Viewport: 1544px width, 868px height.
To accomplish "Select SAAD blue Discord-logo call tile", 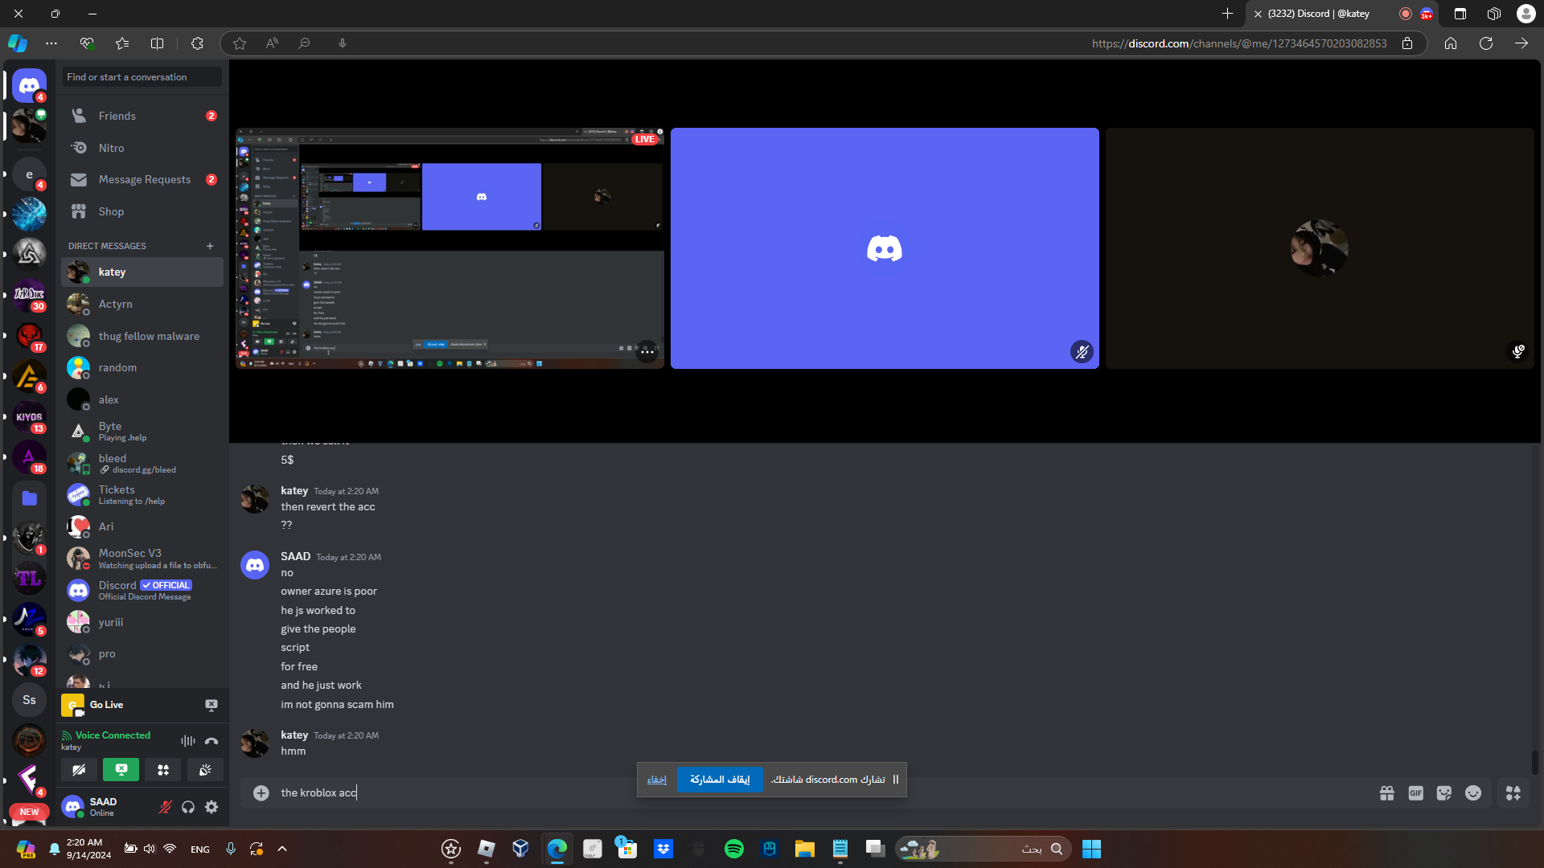I will (885, 248).
